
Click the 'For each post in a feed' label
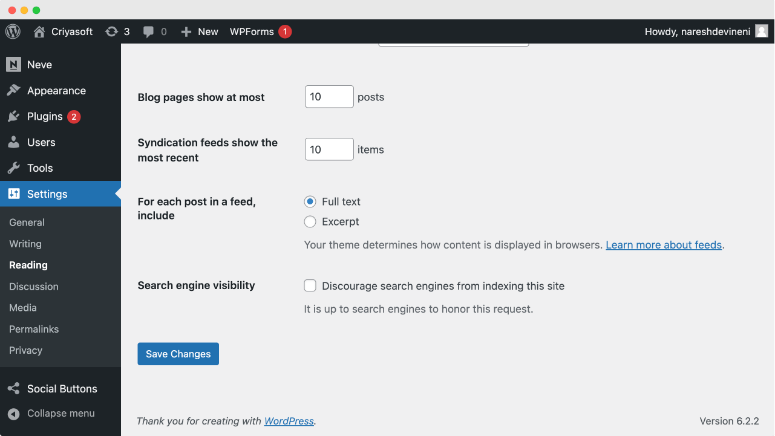tap(197, 209)
